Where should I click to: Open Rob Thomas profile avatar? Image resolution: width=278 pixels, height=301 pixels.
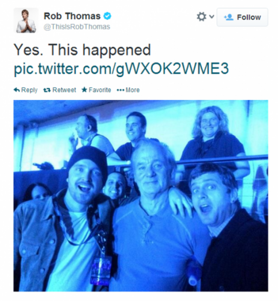pos(26,21)
